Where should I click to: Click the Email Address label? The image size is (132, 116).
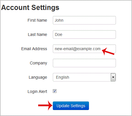coord(34,49)
